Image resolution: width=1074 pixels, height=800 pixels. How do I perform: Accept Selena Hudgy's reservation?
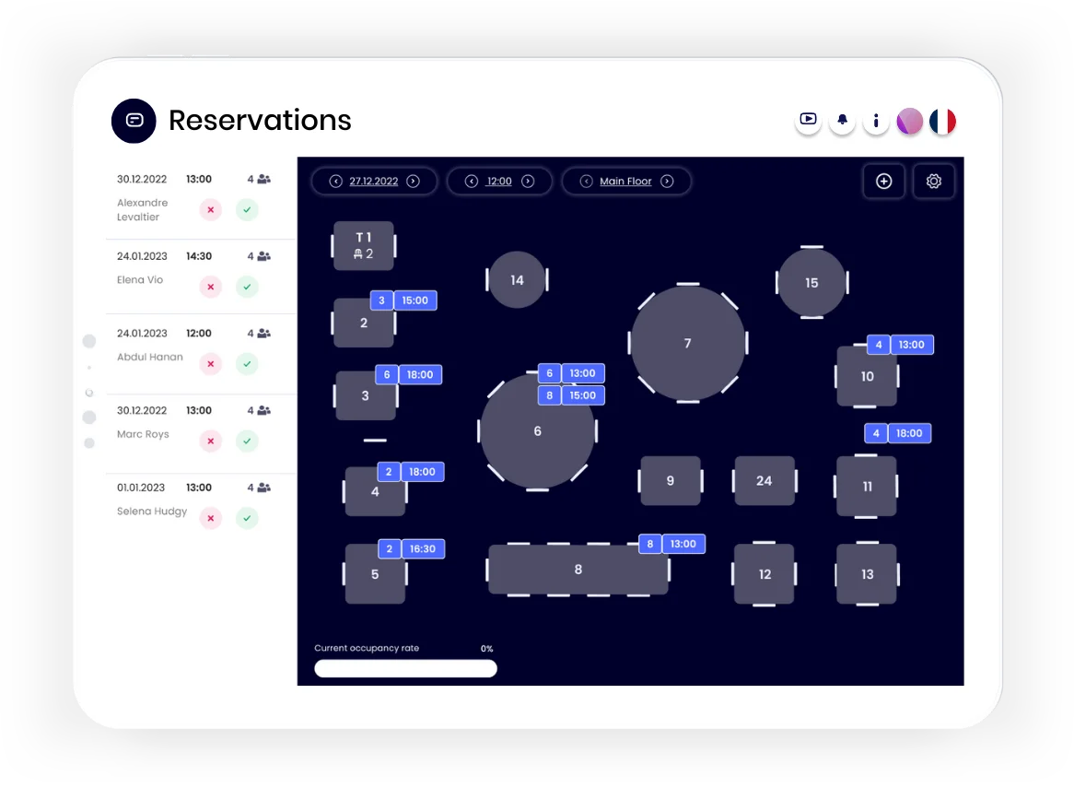click(x=247, y=518)
